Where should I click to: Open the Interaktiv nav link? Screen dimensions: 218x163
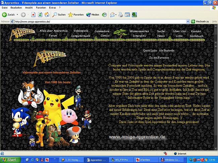[x=139, y=36]
